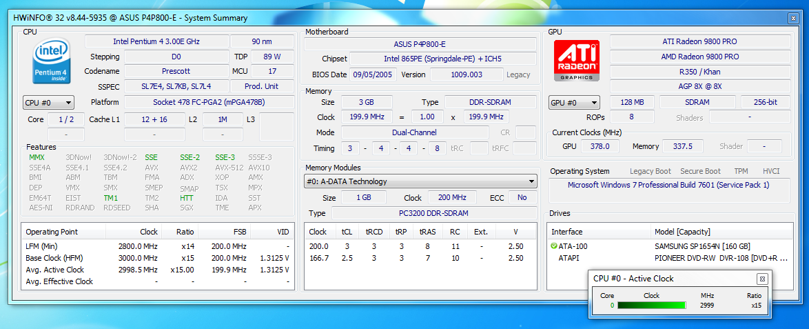
Task: Click the EM64T feature label
Action: click(x=39, y=198)
